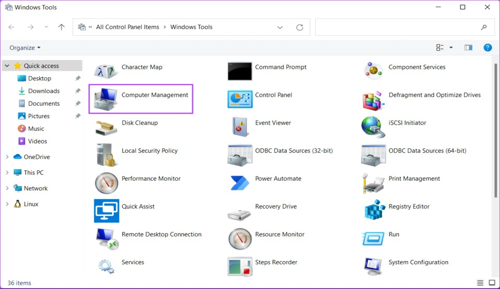Click All Control Panel Items breadcrumb
This screenshot has height=289, width=500.
click(x=127, y=27)
